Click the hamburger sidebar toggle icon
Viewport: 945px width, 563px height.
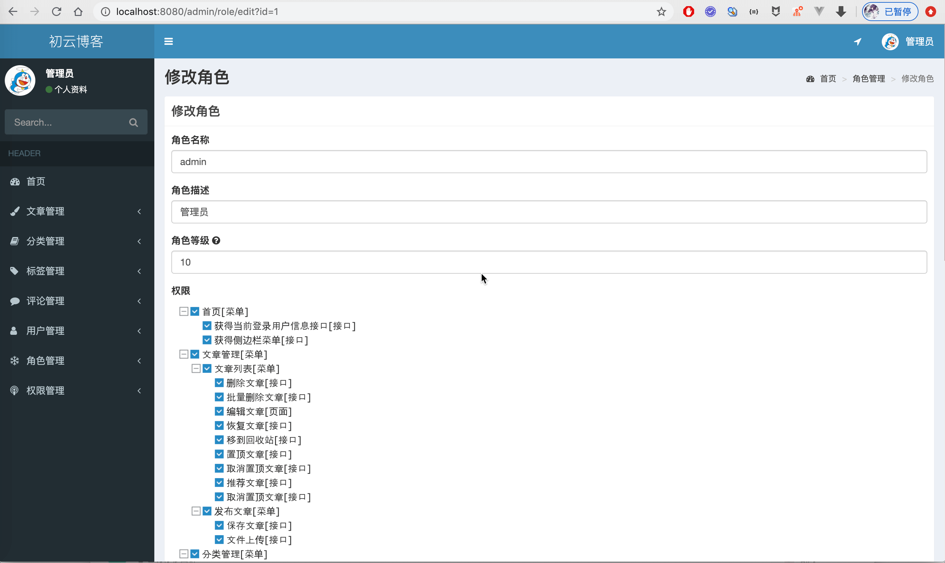point(169,41)
